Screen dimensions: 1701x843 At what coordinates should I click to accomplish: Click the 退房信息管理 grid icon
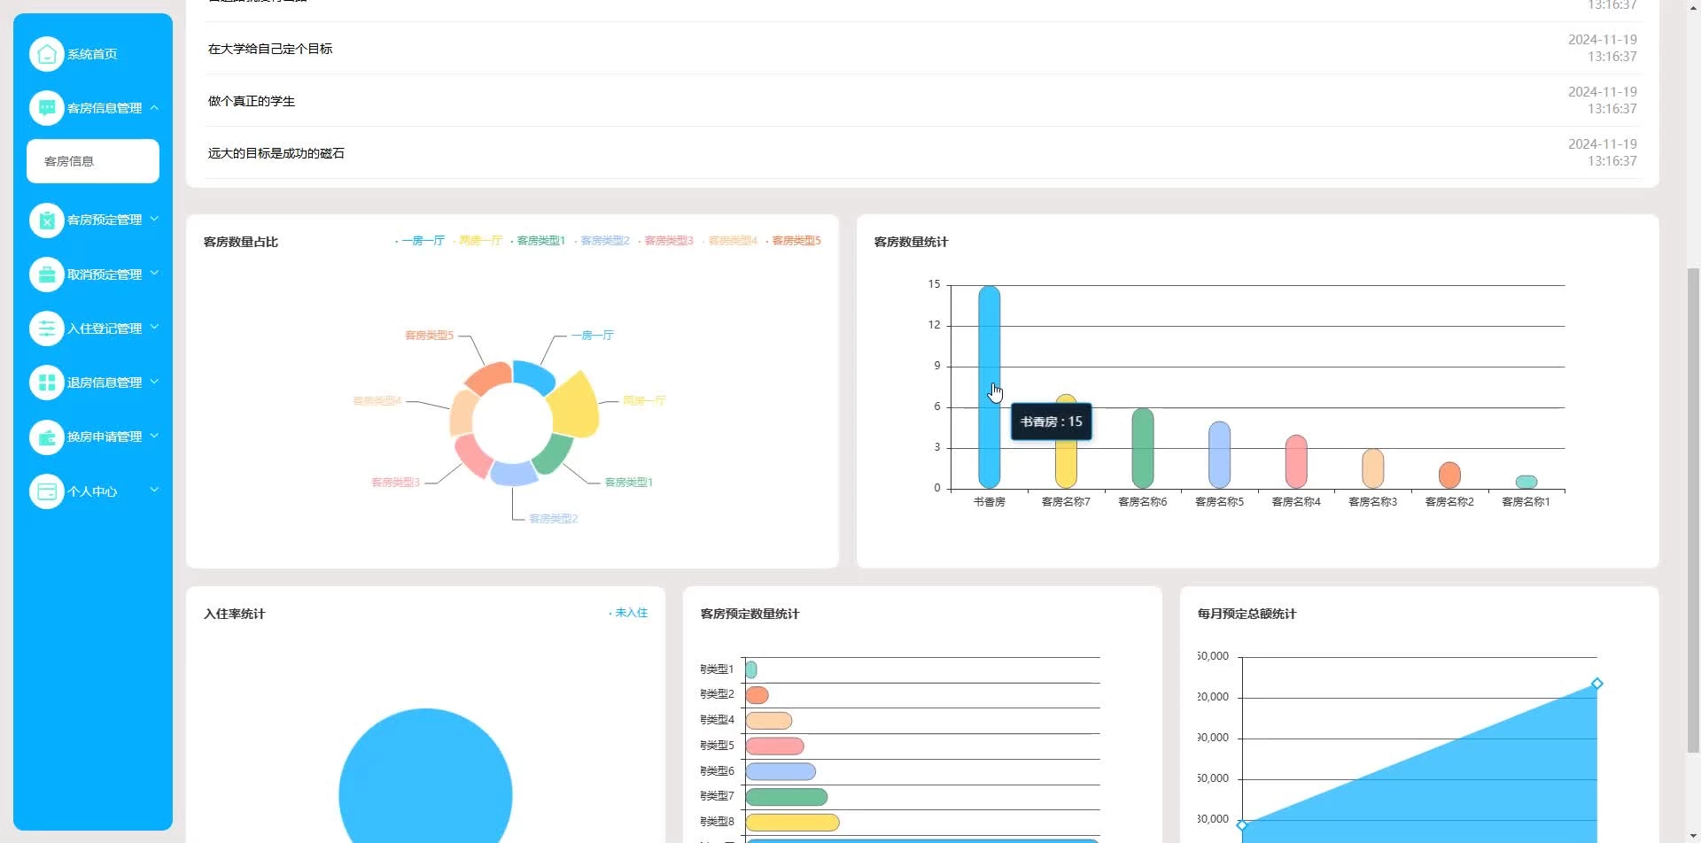coord(47,383)
